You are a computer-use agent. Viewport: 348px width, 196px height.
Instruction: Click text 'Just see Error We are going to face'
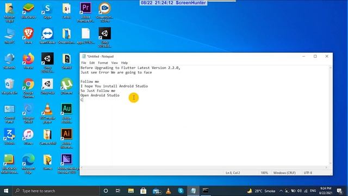tap(116, 72)
